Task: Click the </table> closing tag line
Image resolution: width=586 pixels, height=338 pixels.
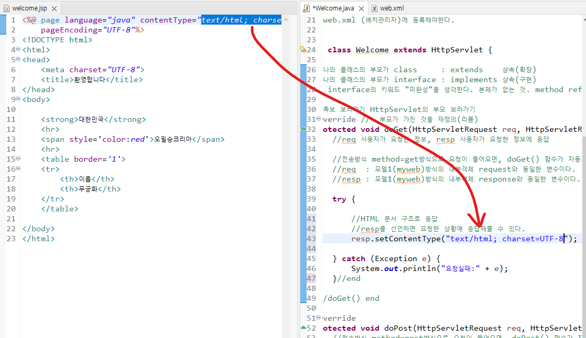Action: [60, 209]
